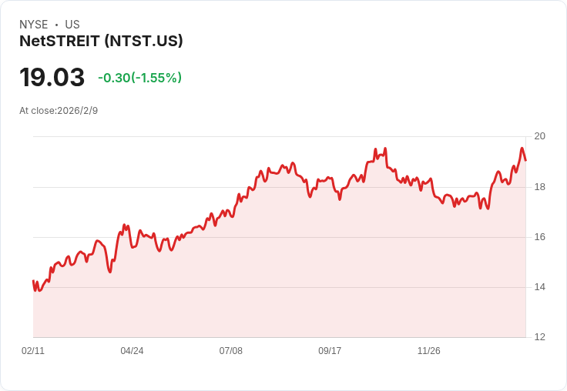
Task: Click the price line's starting point at 02/11
Action: [x=33, y=281]
